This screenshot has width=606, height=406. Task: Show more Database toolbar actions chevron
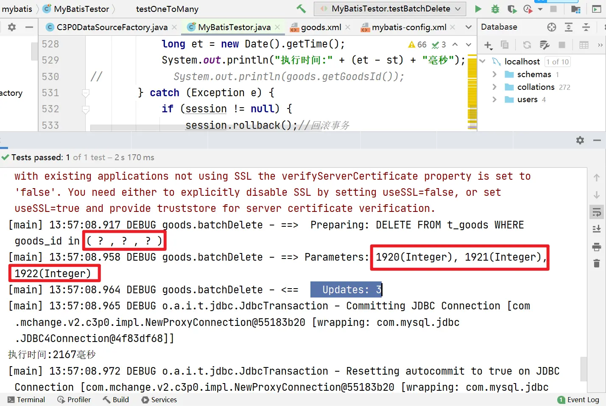[x=600, y=44]
